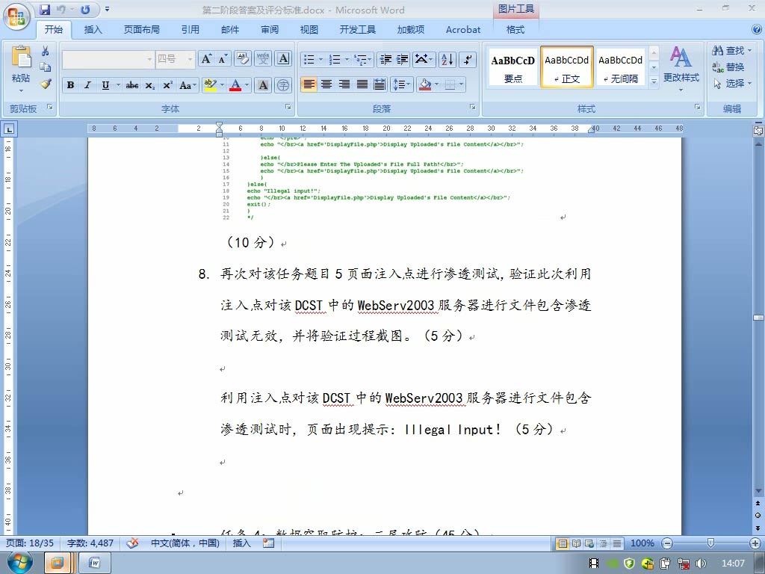
Task: Apply paragraph shading fill bucket
Action: 425,84
